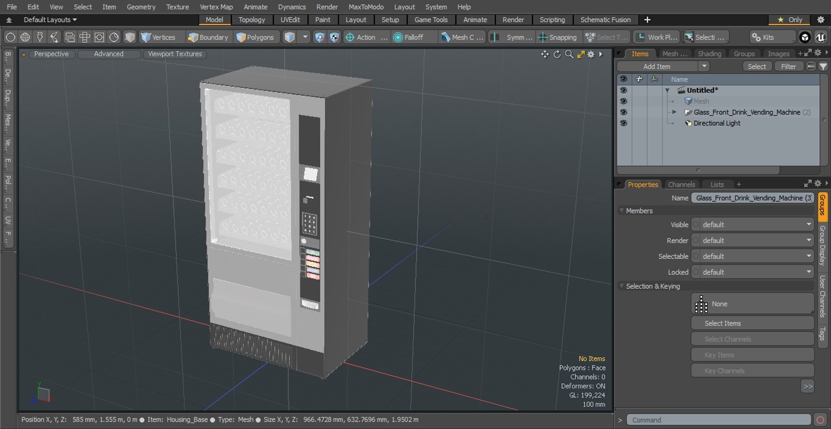Toggle visibility of Untitled scene
This screenshot has height=429, width=831.
point(623,90)
